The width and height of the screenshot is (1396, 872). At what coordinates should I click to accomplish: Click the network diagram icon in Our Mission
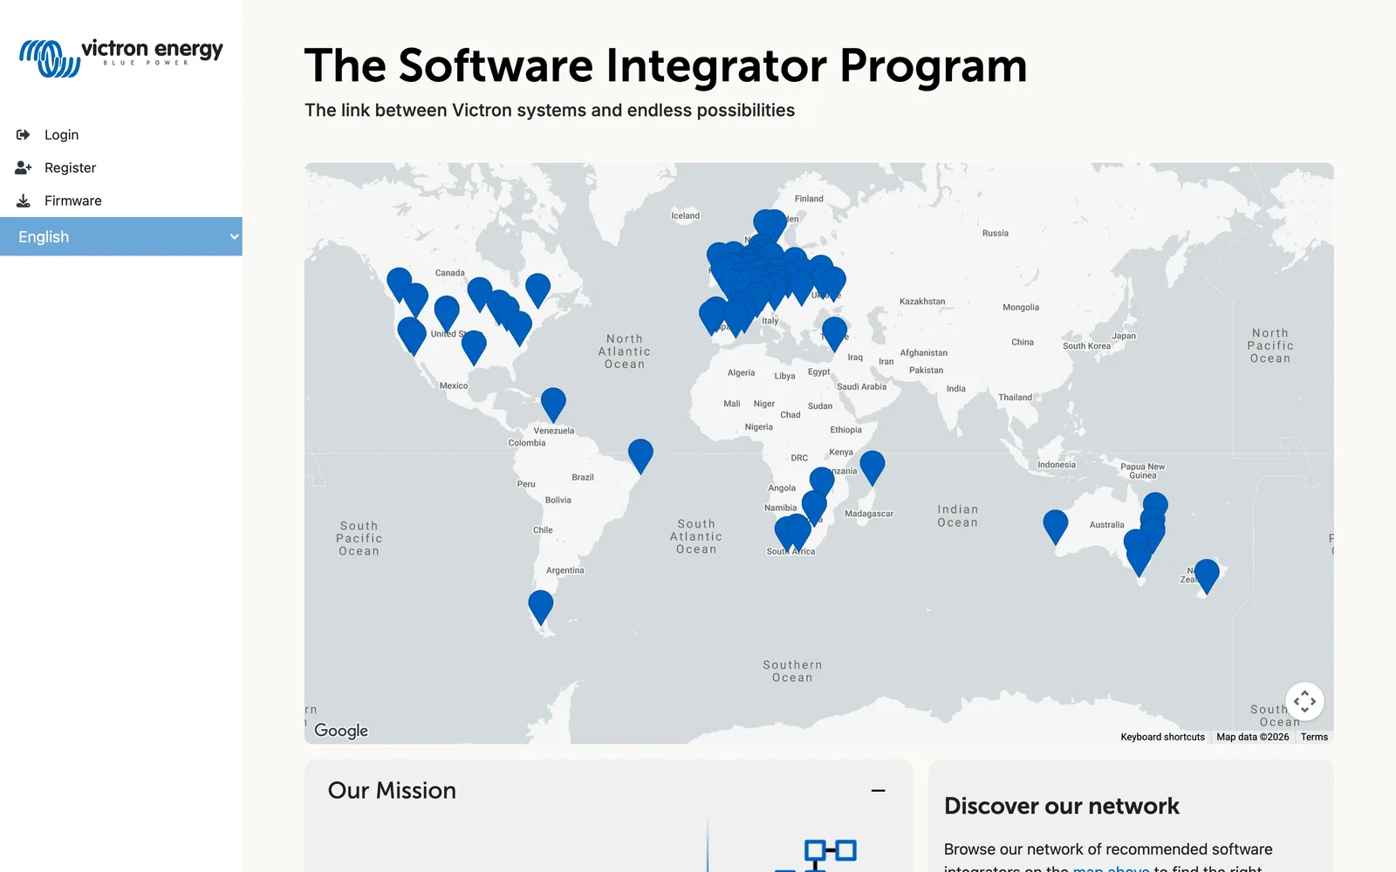point(816,855)
